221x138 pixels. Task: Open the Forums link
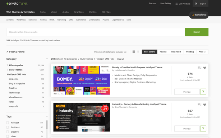(x=152, y=4)
